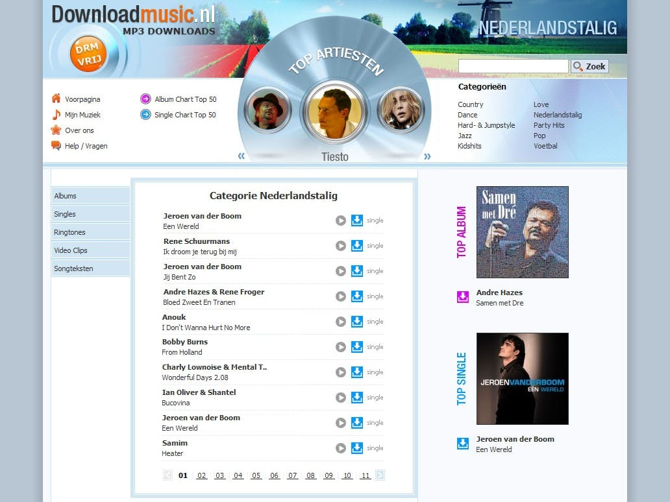Viewport: 670px width, 502px height.
Task: Go to results page 11
Action: 366,475
